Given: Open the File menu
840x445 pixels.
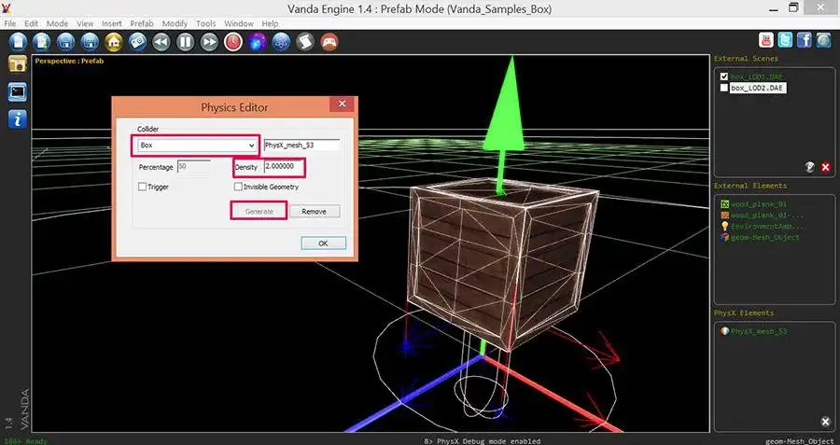Looking at the screenshot, I should [x=9, y=23].
